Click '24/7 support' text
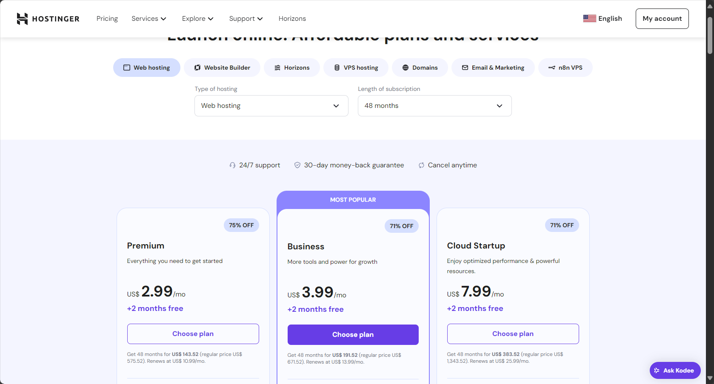 pos(260,165)
